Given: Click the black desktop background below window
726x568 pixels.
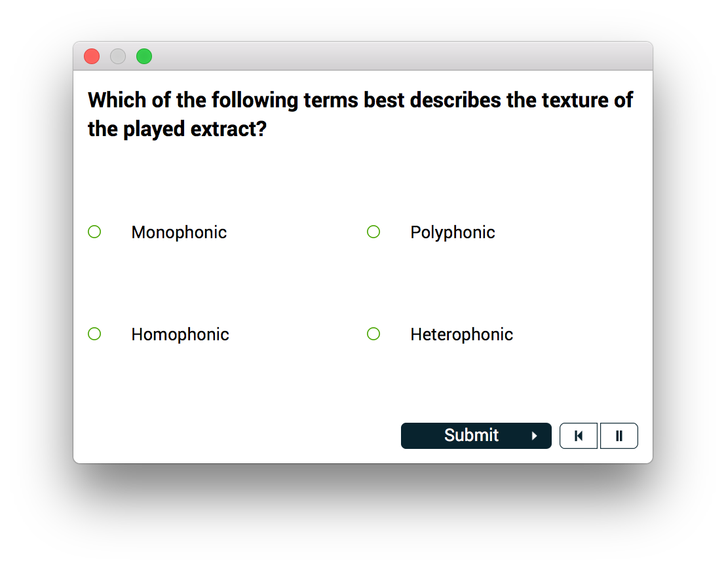Looking at the screenshot, I should [x=363, y=517].
